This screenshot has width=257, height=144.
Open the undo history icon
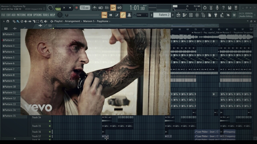(205, 8)
